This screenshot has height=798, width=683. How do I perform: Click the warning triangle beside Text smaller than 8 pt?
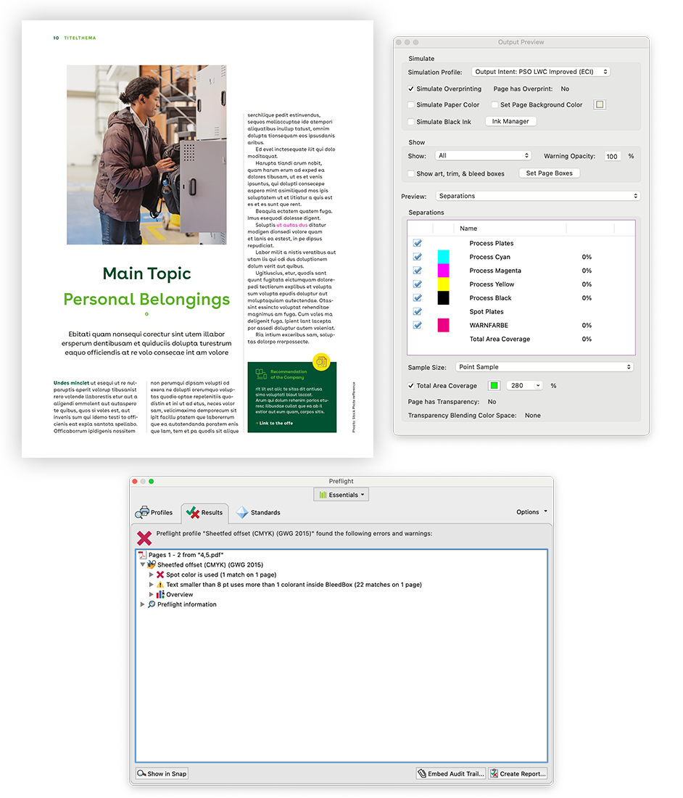(x=160, y=584)
